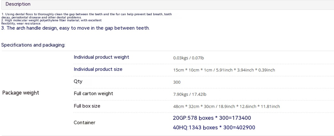Click the 20GP 578 boxes container line

(212, 118)
